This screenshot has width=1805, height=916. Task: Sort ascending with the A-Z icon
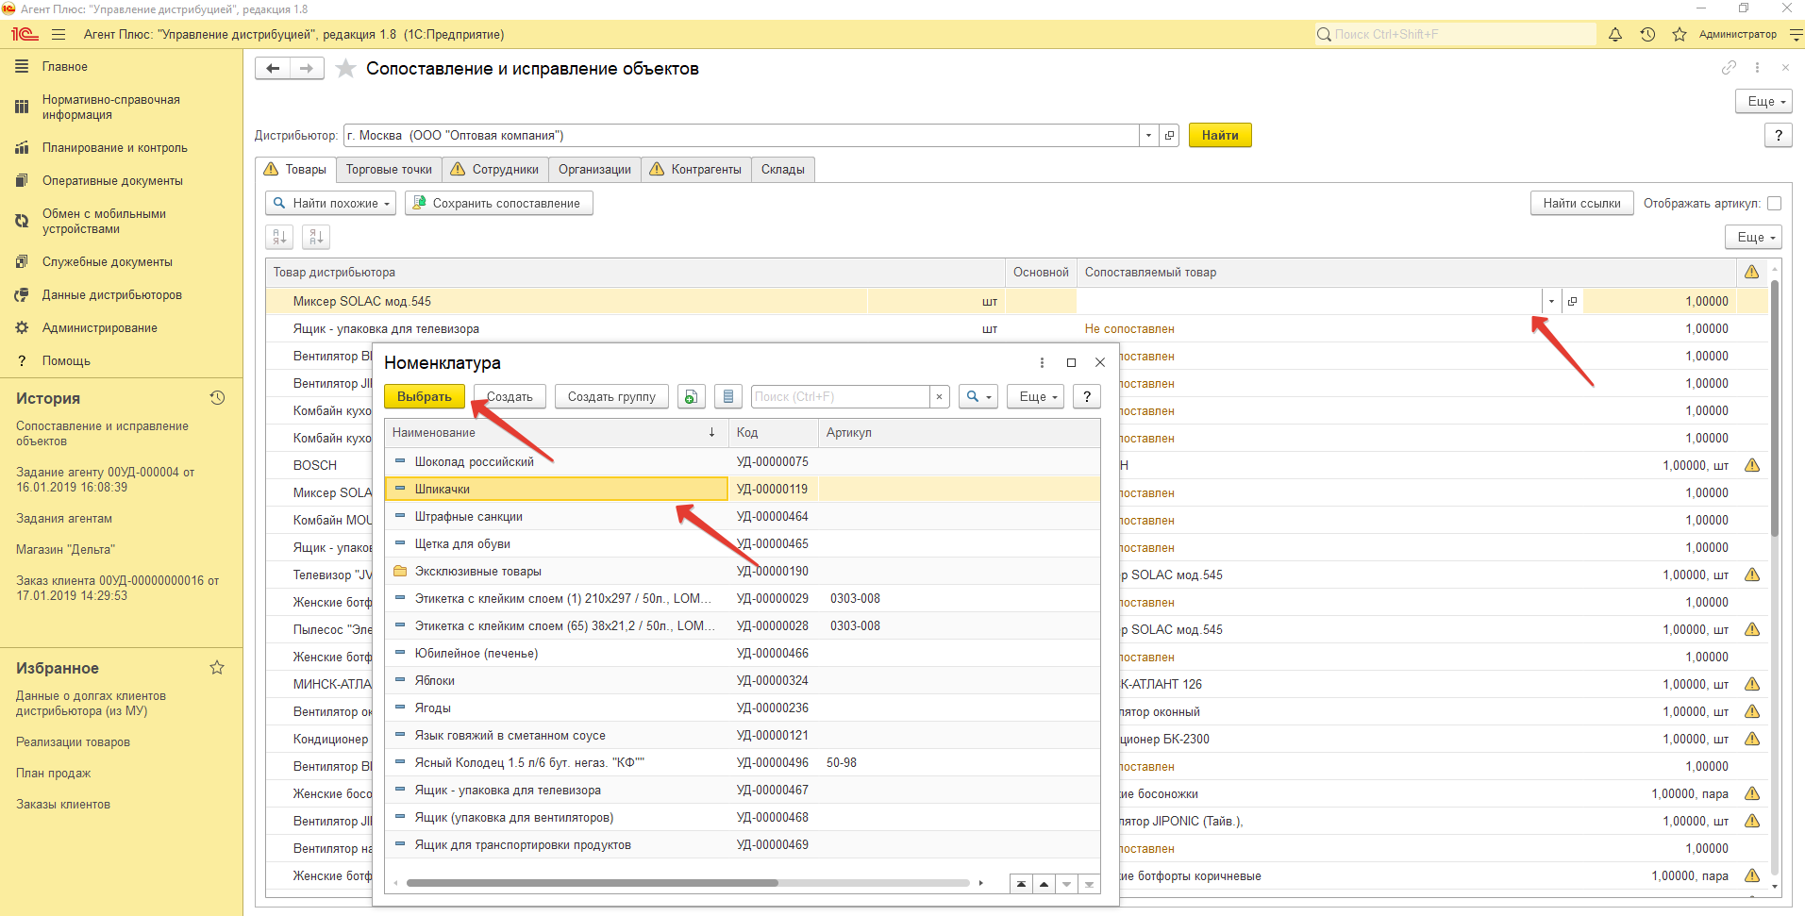[280, 237]
